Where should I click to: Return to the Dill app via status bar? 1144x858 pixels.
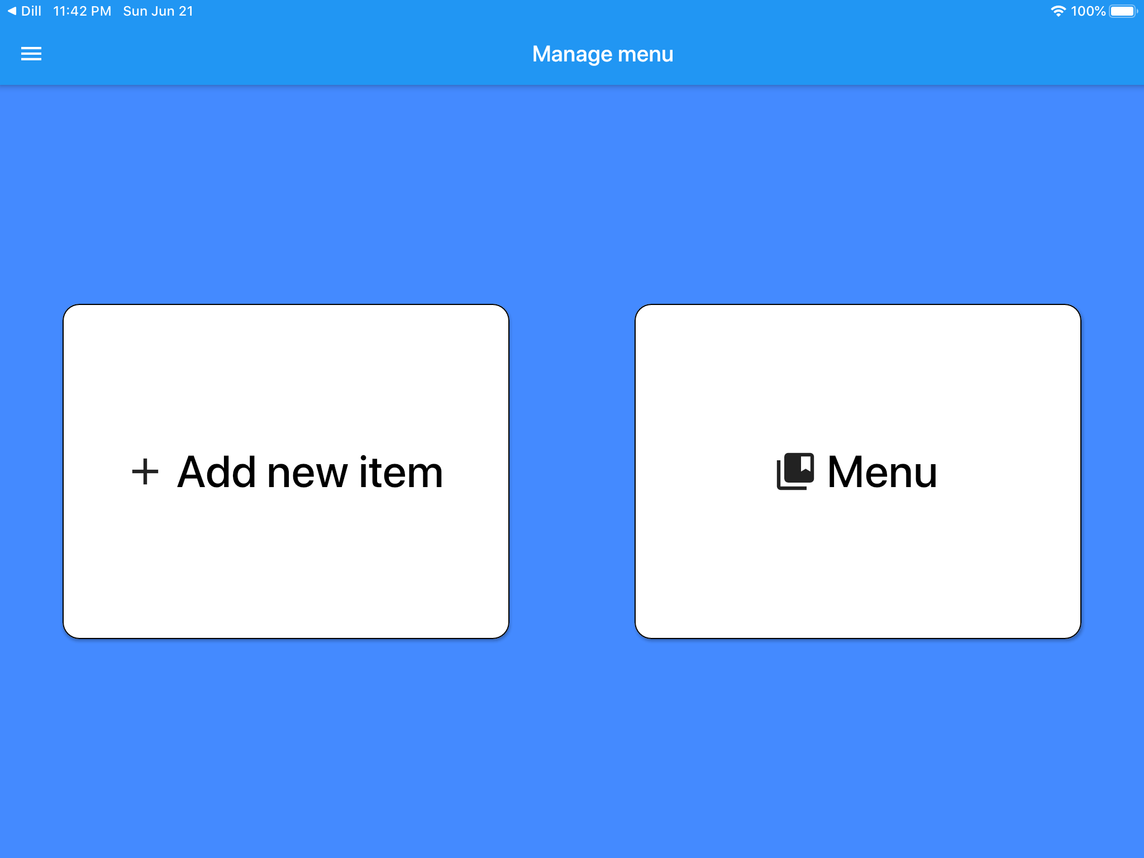31,11
